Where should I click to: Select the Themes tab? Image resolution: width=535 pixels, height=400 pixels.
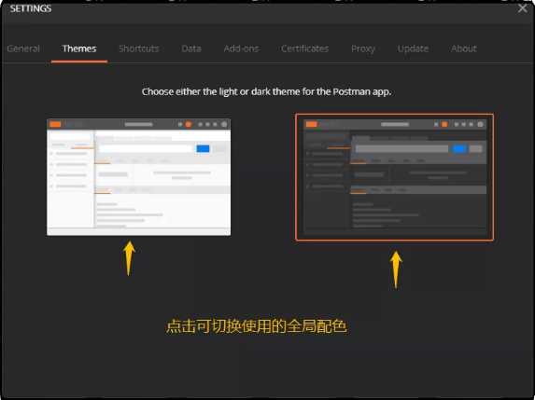(79, 48)
